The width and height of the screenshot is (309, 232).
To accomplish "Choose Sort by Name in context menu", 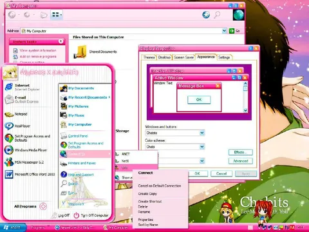I will (x=148, y=225).
